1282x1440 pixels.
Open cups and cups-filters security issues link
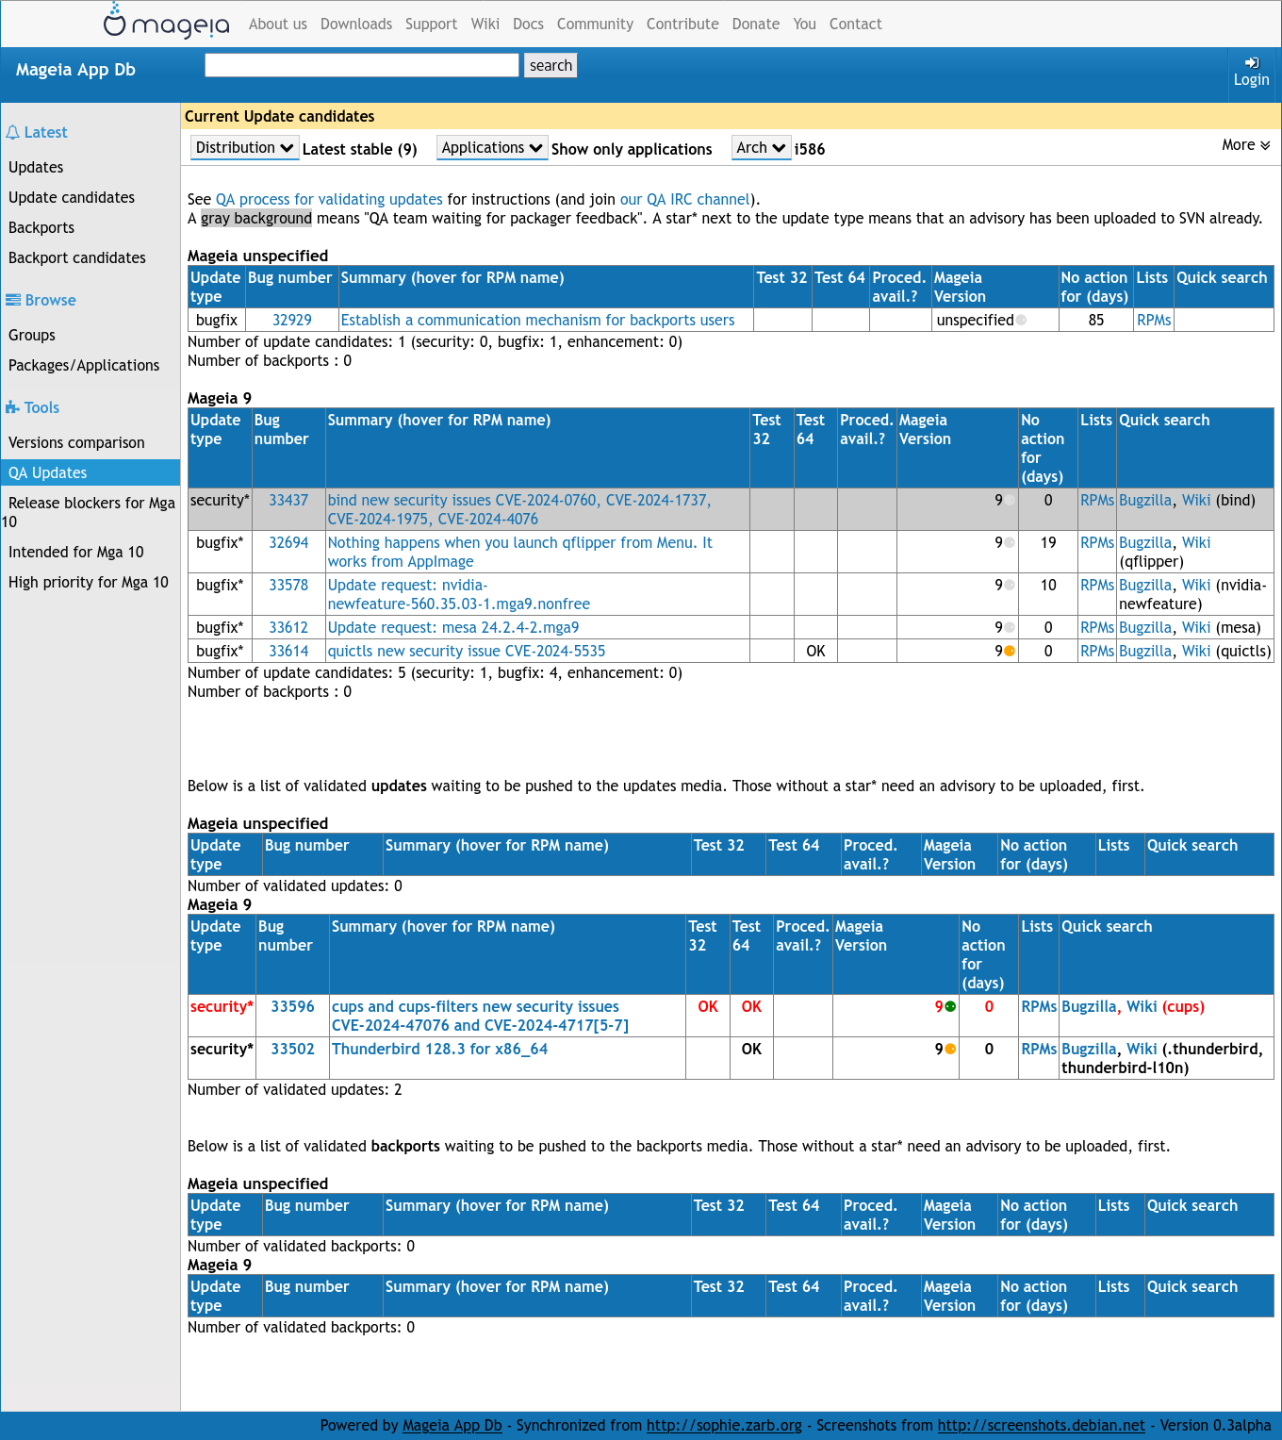coord(480,1016)
